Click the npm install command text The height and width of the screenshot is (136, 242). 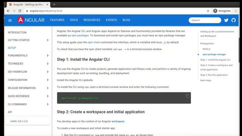(80, 98)
